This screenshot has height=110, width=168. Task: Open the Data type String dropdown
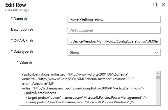point(114,52)
